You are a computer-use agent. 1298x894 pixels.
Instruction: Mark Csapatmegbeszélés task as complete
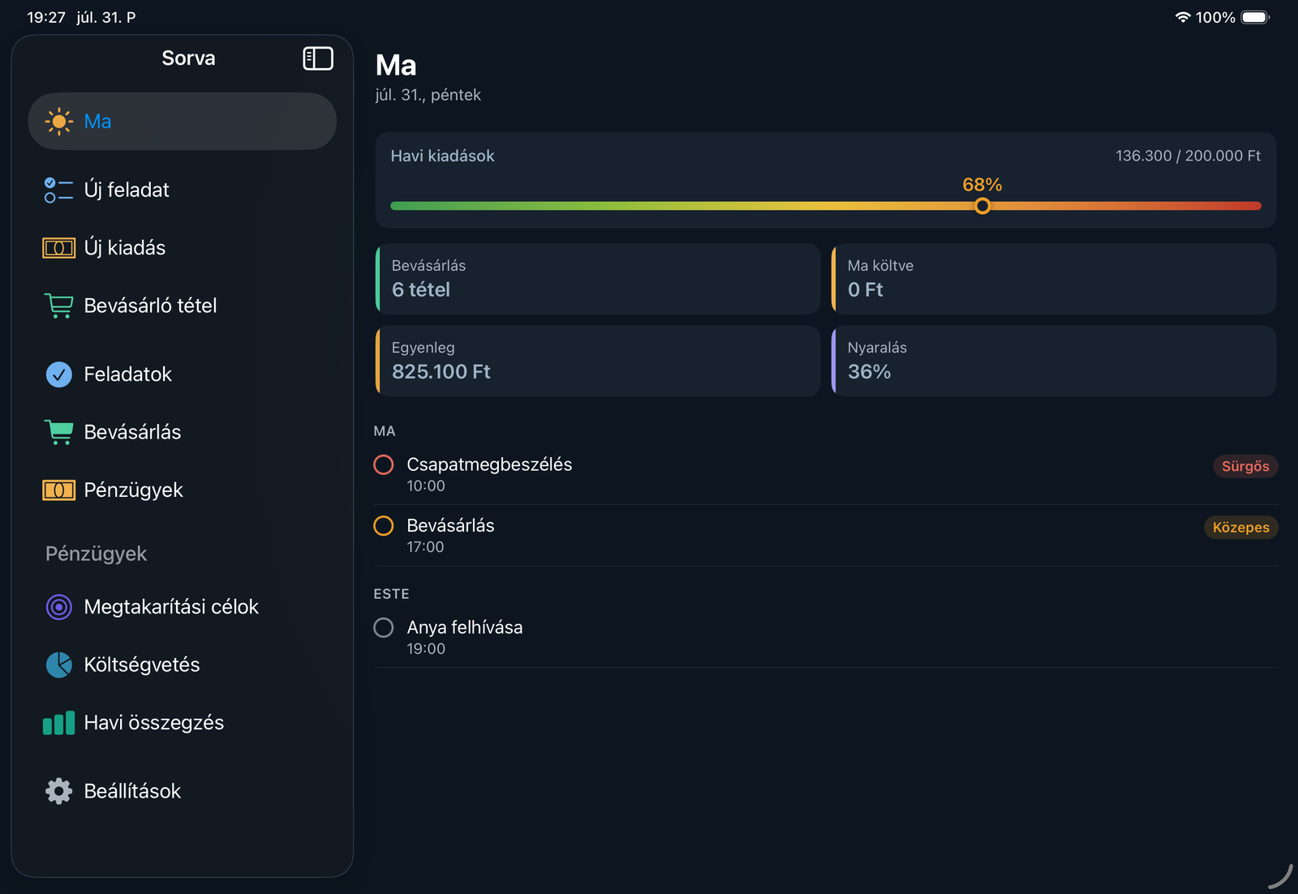pos(384,464)
